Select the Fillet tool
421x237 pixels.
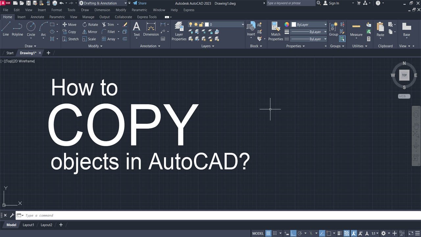(x=109, y=32)
